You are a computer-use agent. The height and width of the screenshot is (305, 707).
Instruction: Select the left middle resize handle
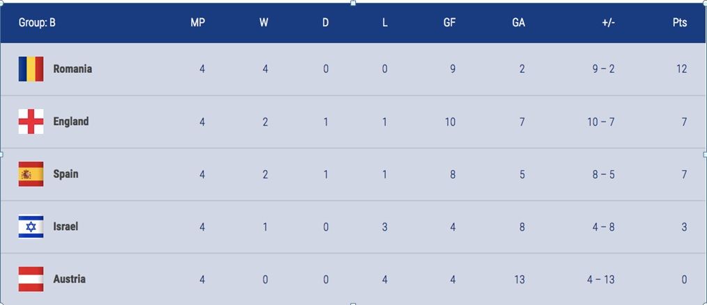pos(1,154)
